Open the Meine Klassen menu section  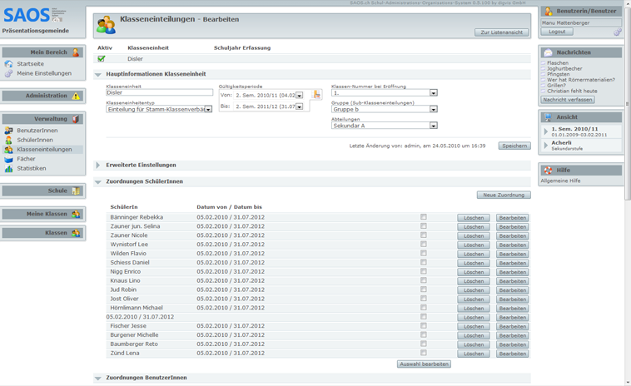(43, 214)
